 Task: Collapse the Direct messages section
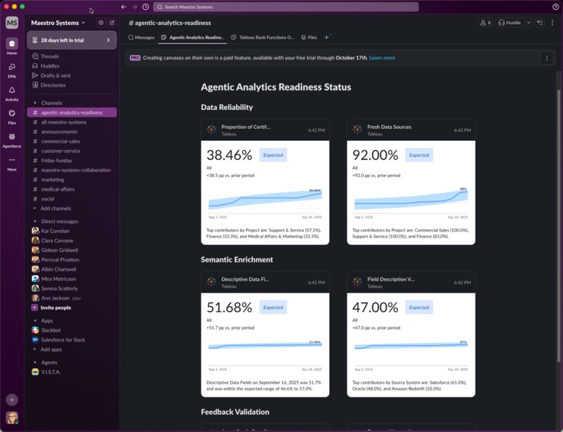(35, 222)
